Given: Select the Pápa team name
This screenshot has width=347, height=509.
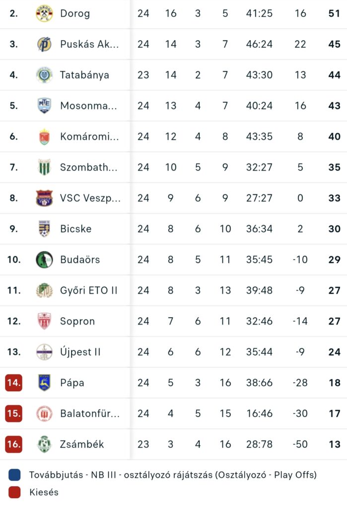Looking at the screenshot, I should click(x=72, y=383).
